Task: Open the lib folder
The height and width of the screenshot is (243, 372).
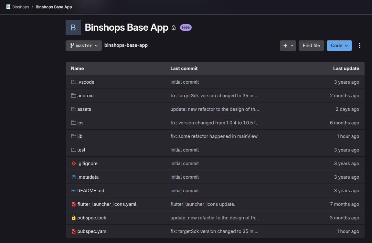Action: click(x=80, y=136)
